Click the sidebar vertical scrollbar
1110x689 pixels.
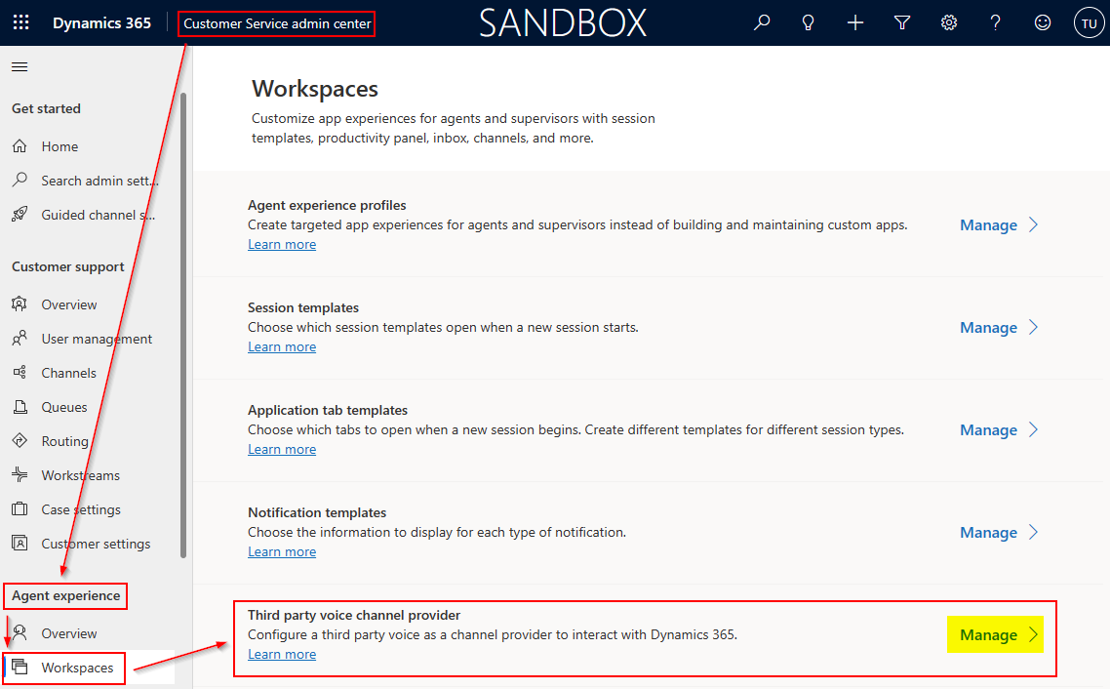(183, 325)
